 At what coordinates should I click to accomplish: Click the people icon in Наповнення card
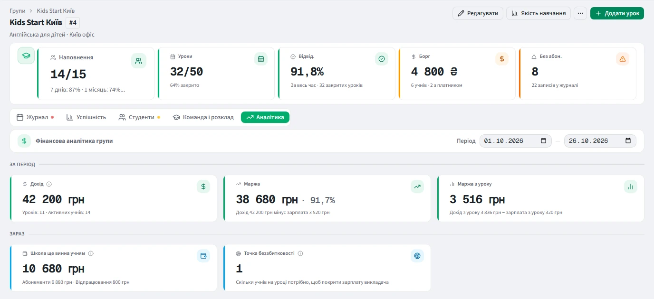click(139, 61)
